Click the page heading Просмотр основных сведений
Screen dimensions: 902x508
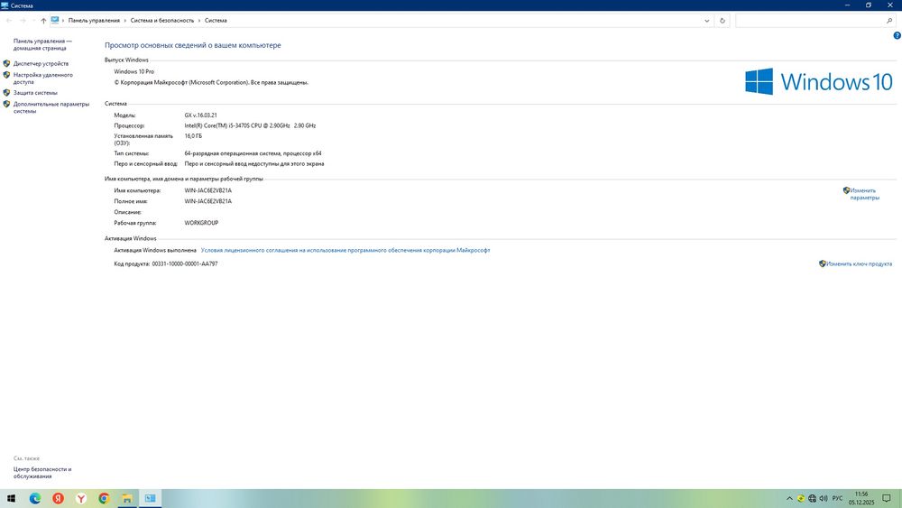(x=193, y=45)
